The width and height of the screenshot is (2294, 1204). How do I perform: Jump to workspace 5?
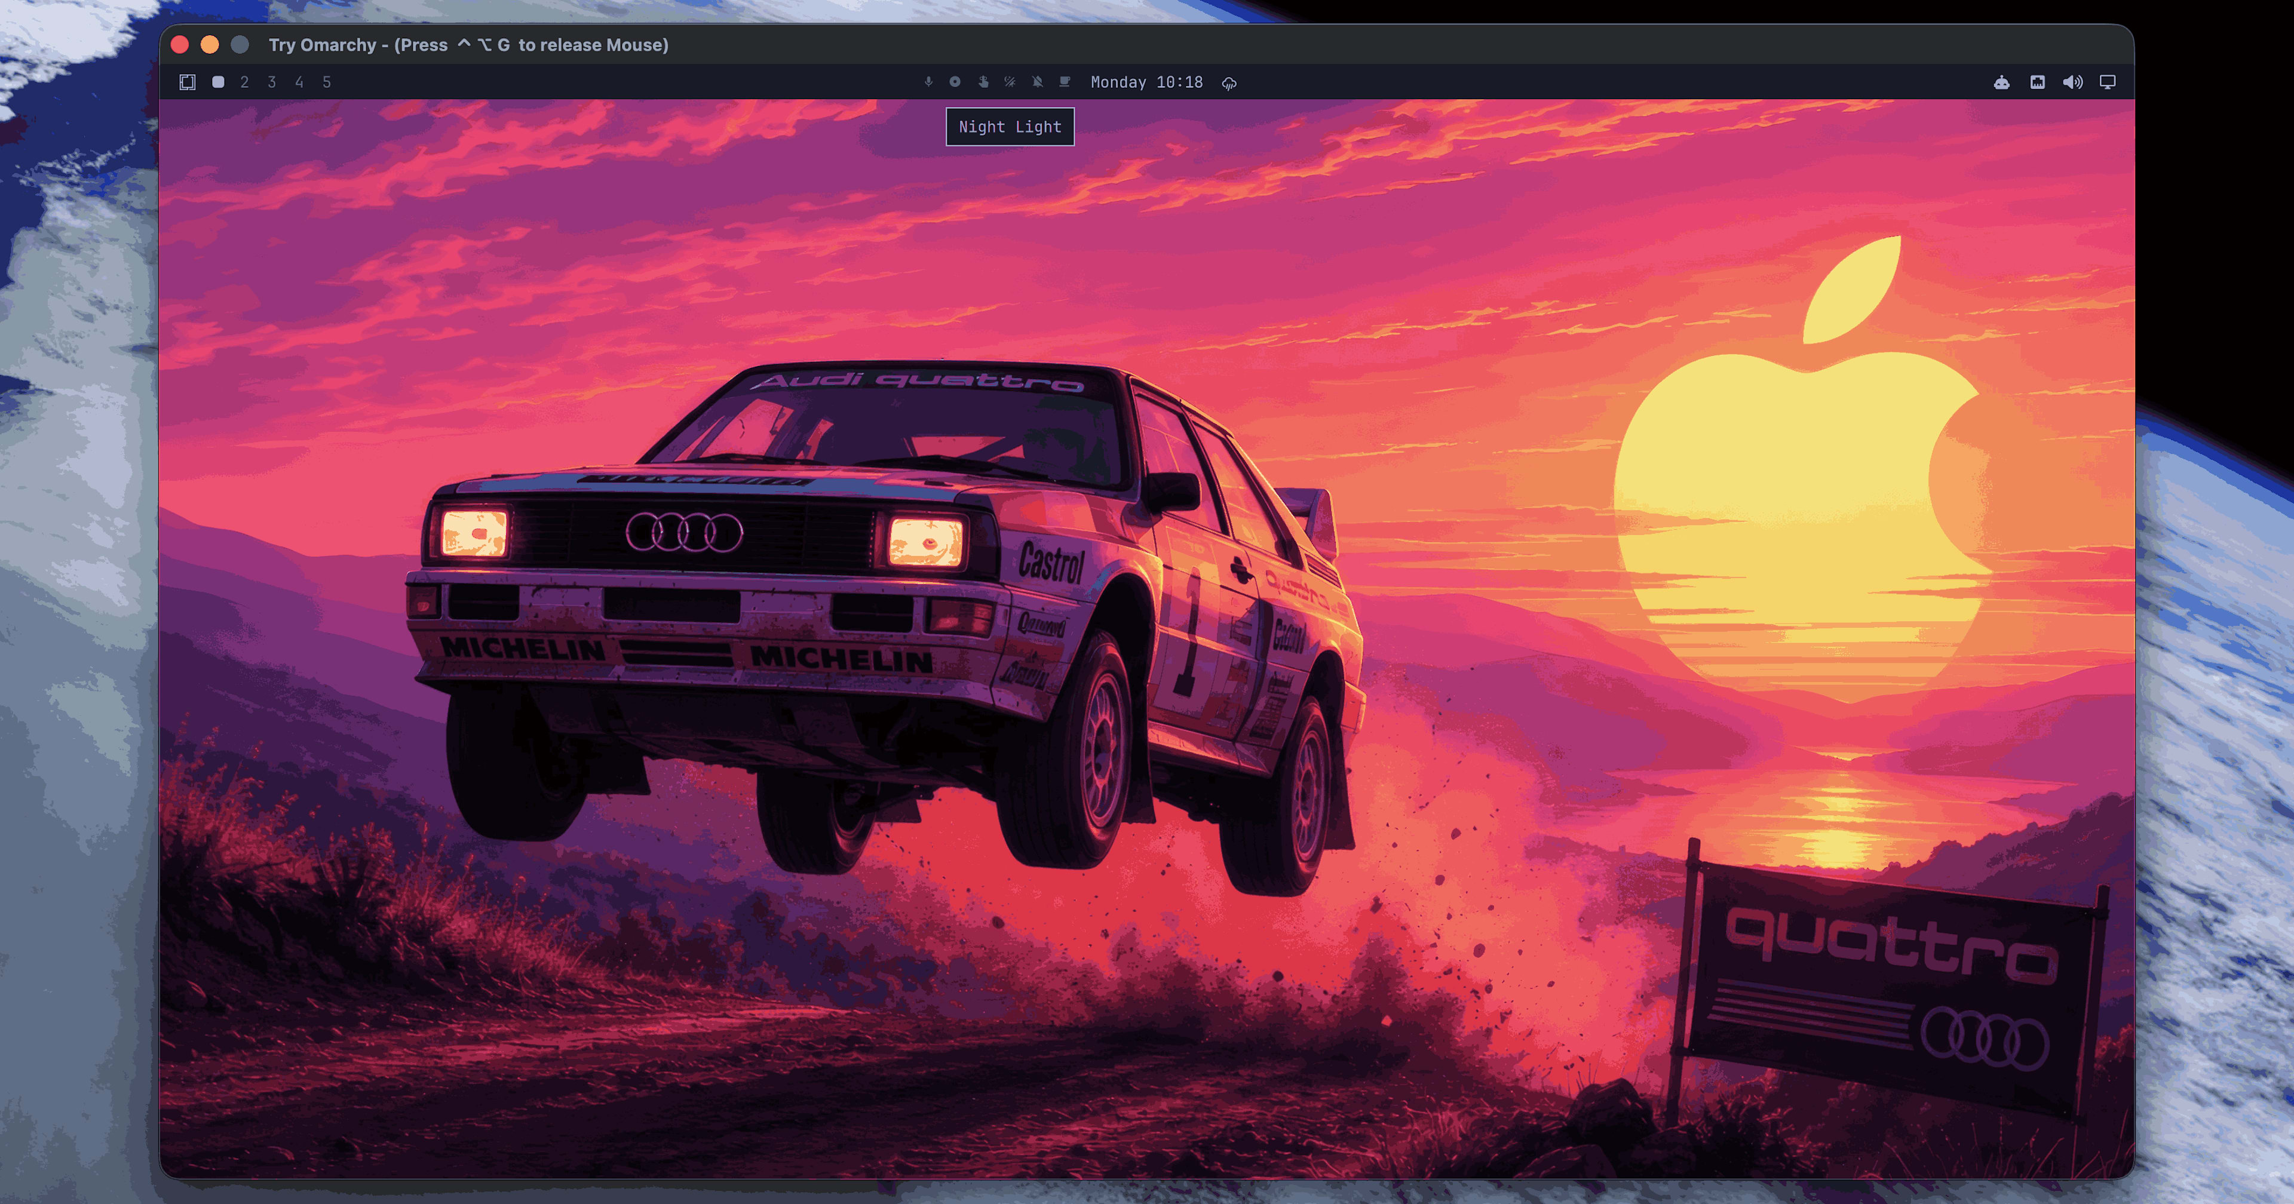coord(327,82)
